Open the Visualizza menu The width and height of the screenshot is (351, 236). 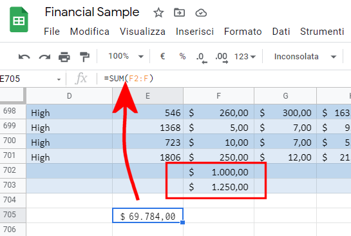click(x=142, y=32)
